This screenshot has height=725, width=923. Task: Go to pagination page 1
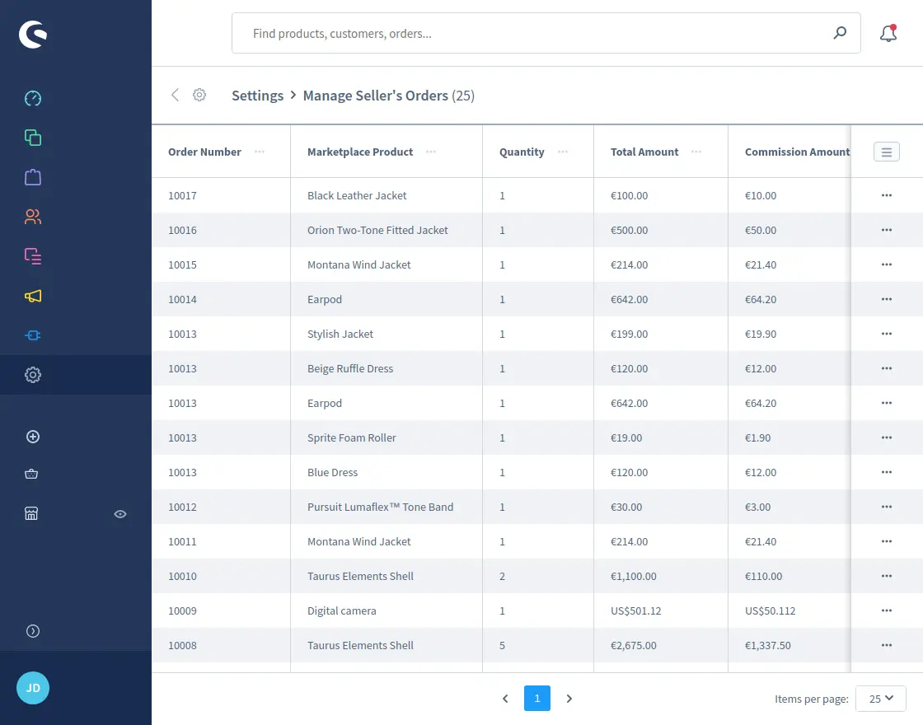[536, 699]
